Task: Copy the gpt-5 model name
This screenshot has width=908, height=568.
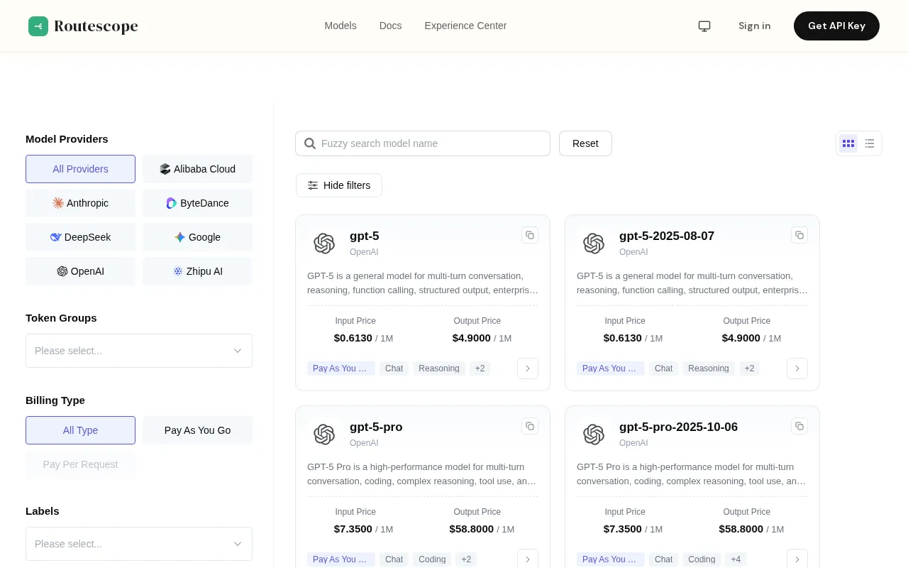Action: (530, 235)
